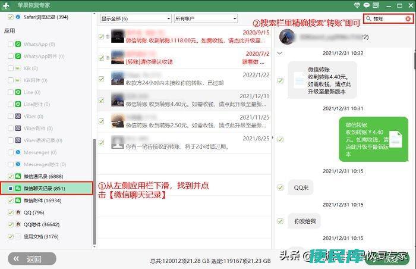Collapse chat header with down chevron
This screenshot has height=269, width=416.
tap(280, 53)
